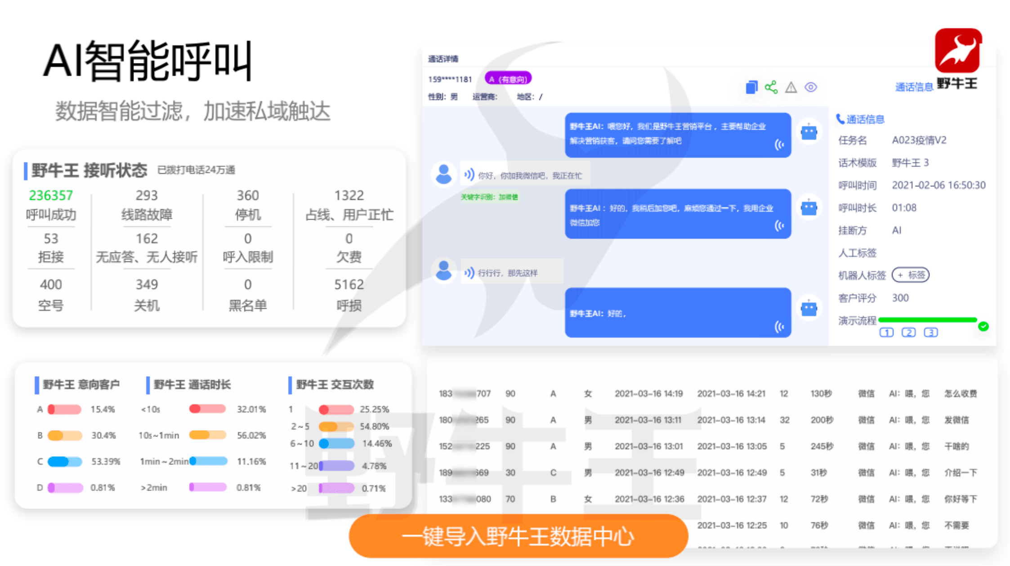
Task: Play audio of the 好的 AI bubble
Action: click(x=780, y=326)
